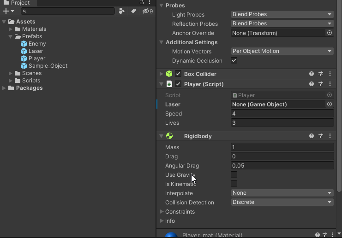Click the Angular Drag value field
342x238 pixels.
click(282, 166)
